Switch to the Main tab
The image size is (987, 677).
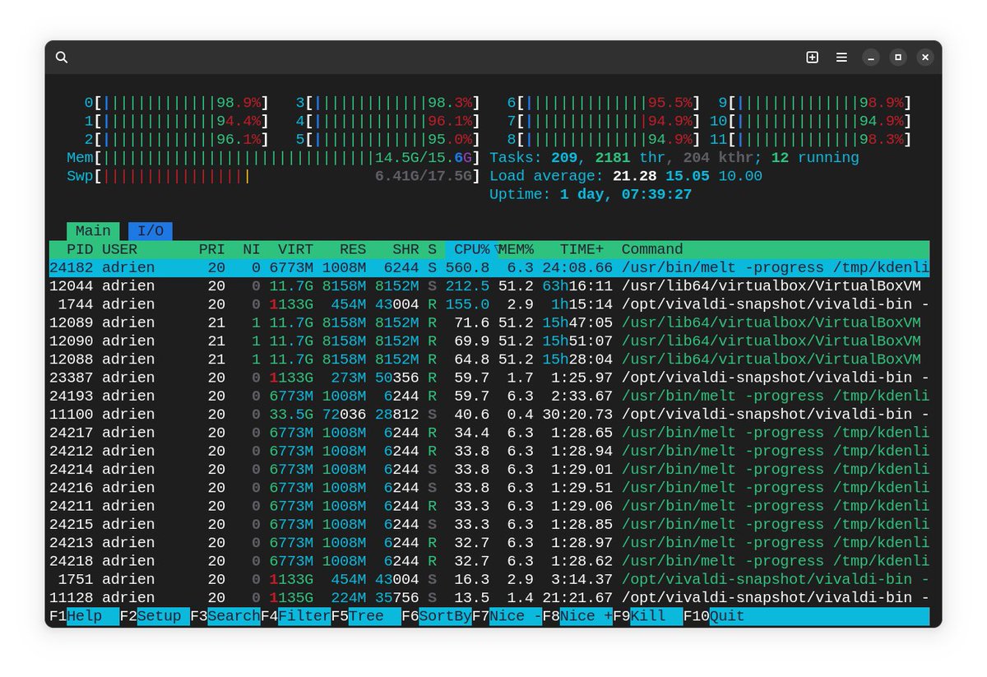pyautogui.click(x=93, y=231)
